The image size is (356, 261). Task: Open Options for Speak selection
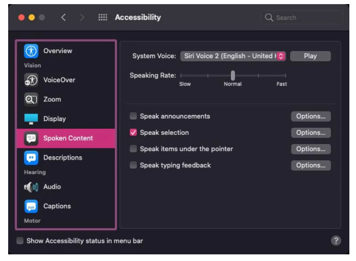click(311, 133)
